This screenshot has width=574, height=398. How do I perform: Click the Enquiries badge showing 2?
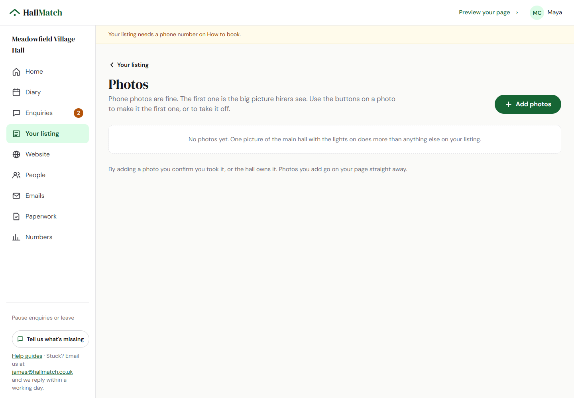pos(79,113)
